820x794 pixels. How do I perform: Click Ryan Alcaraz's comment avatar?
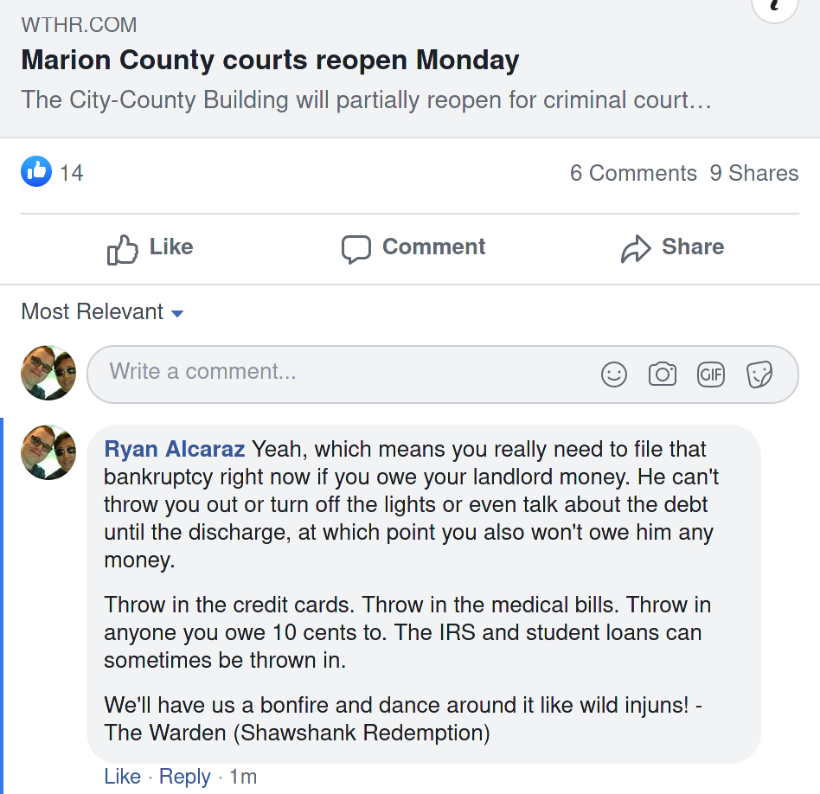48,452
